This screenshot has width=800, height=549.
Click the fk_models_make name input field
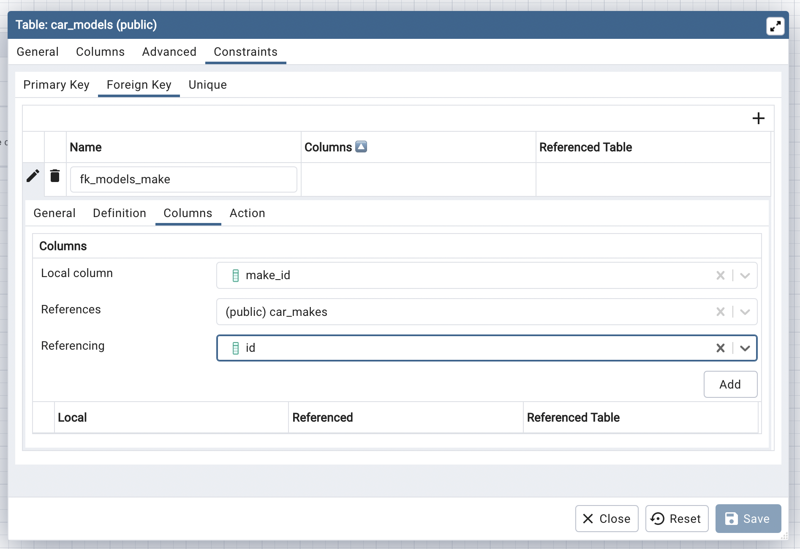click(x=183, y=179)
